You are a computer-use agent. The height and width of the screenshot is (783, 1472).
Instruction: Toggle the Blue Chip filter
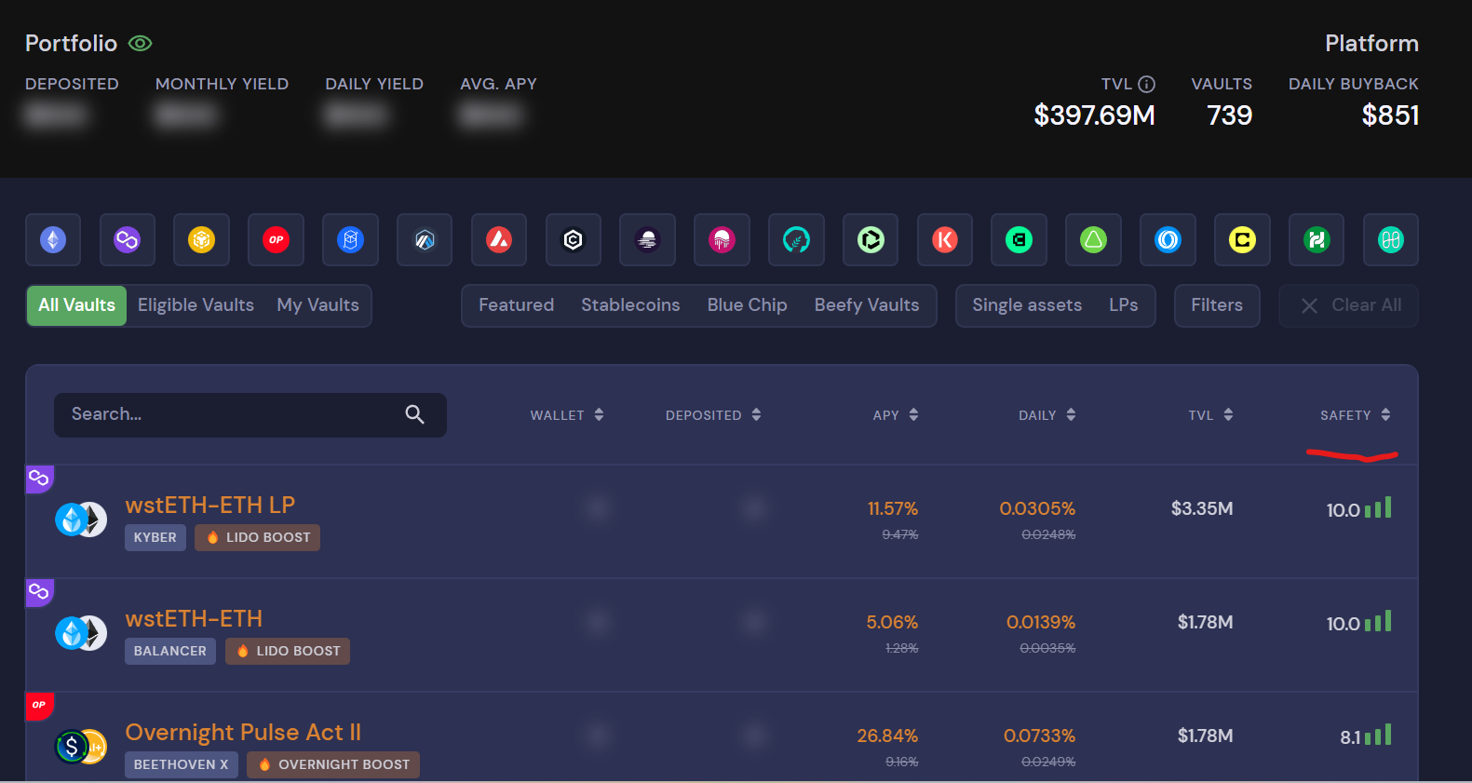click(x=747, y=305)
